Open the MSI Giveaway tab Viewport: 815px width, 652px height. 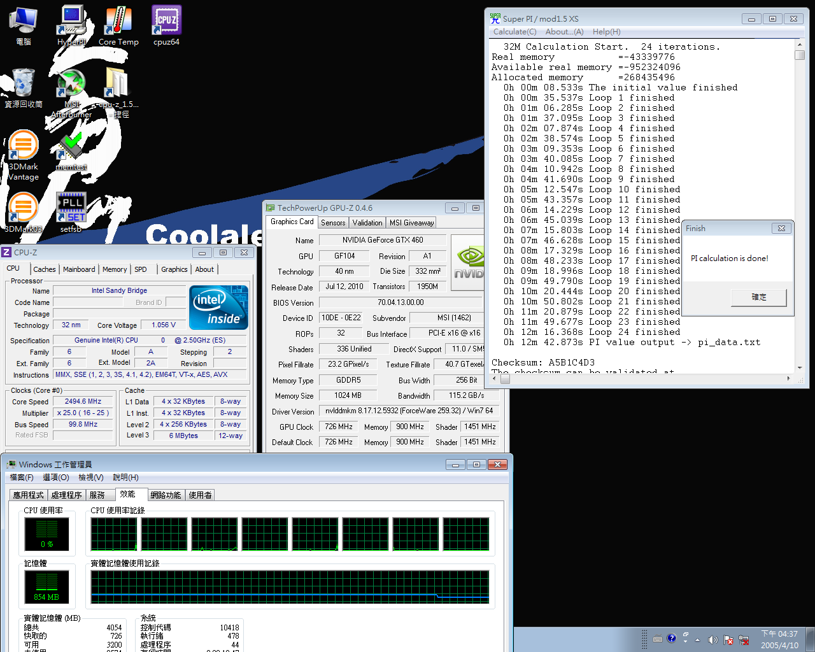(412, 222)
